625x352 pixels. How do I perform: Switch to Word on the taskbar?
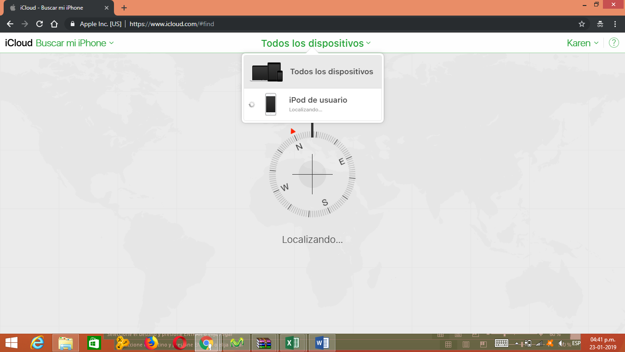322,343
